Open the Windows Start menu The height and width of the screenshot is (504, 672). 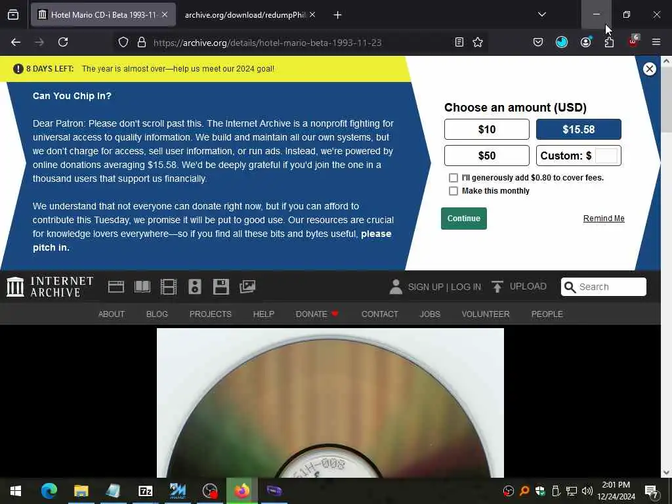pyautogui.click(x=16, y=491)
